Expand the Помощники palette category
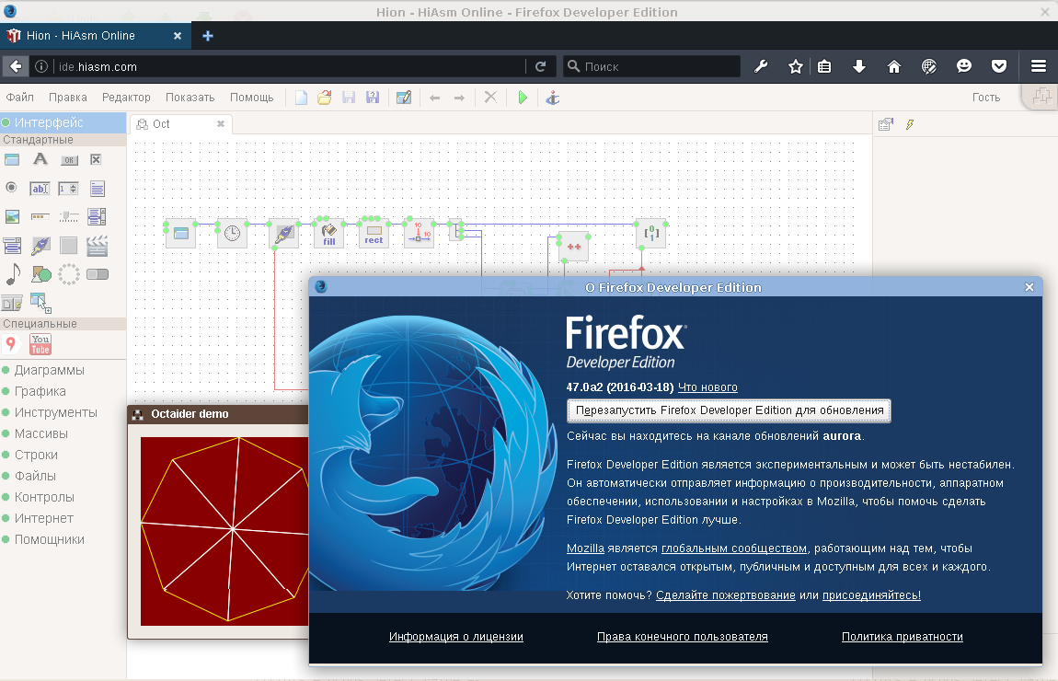The width and height of the screenshot is (1058, 681). tap(50, 539)
